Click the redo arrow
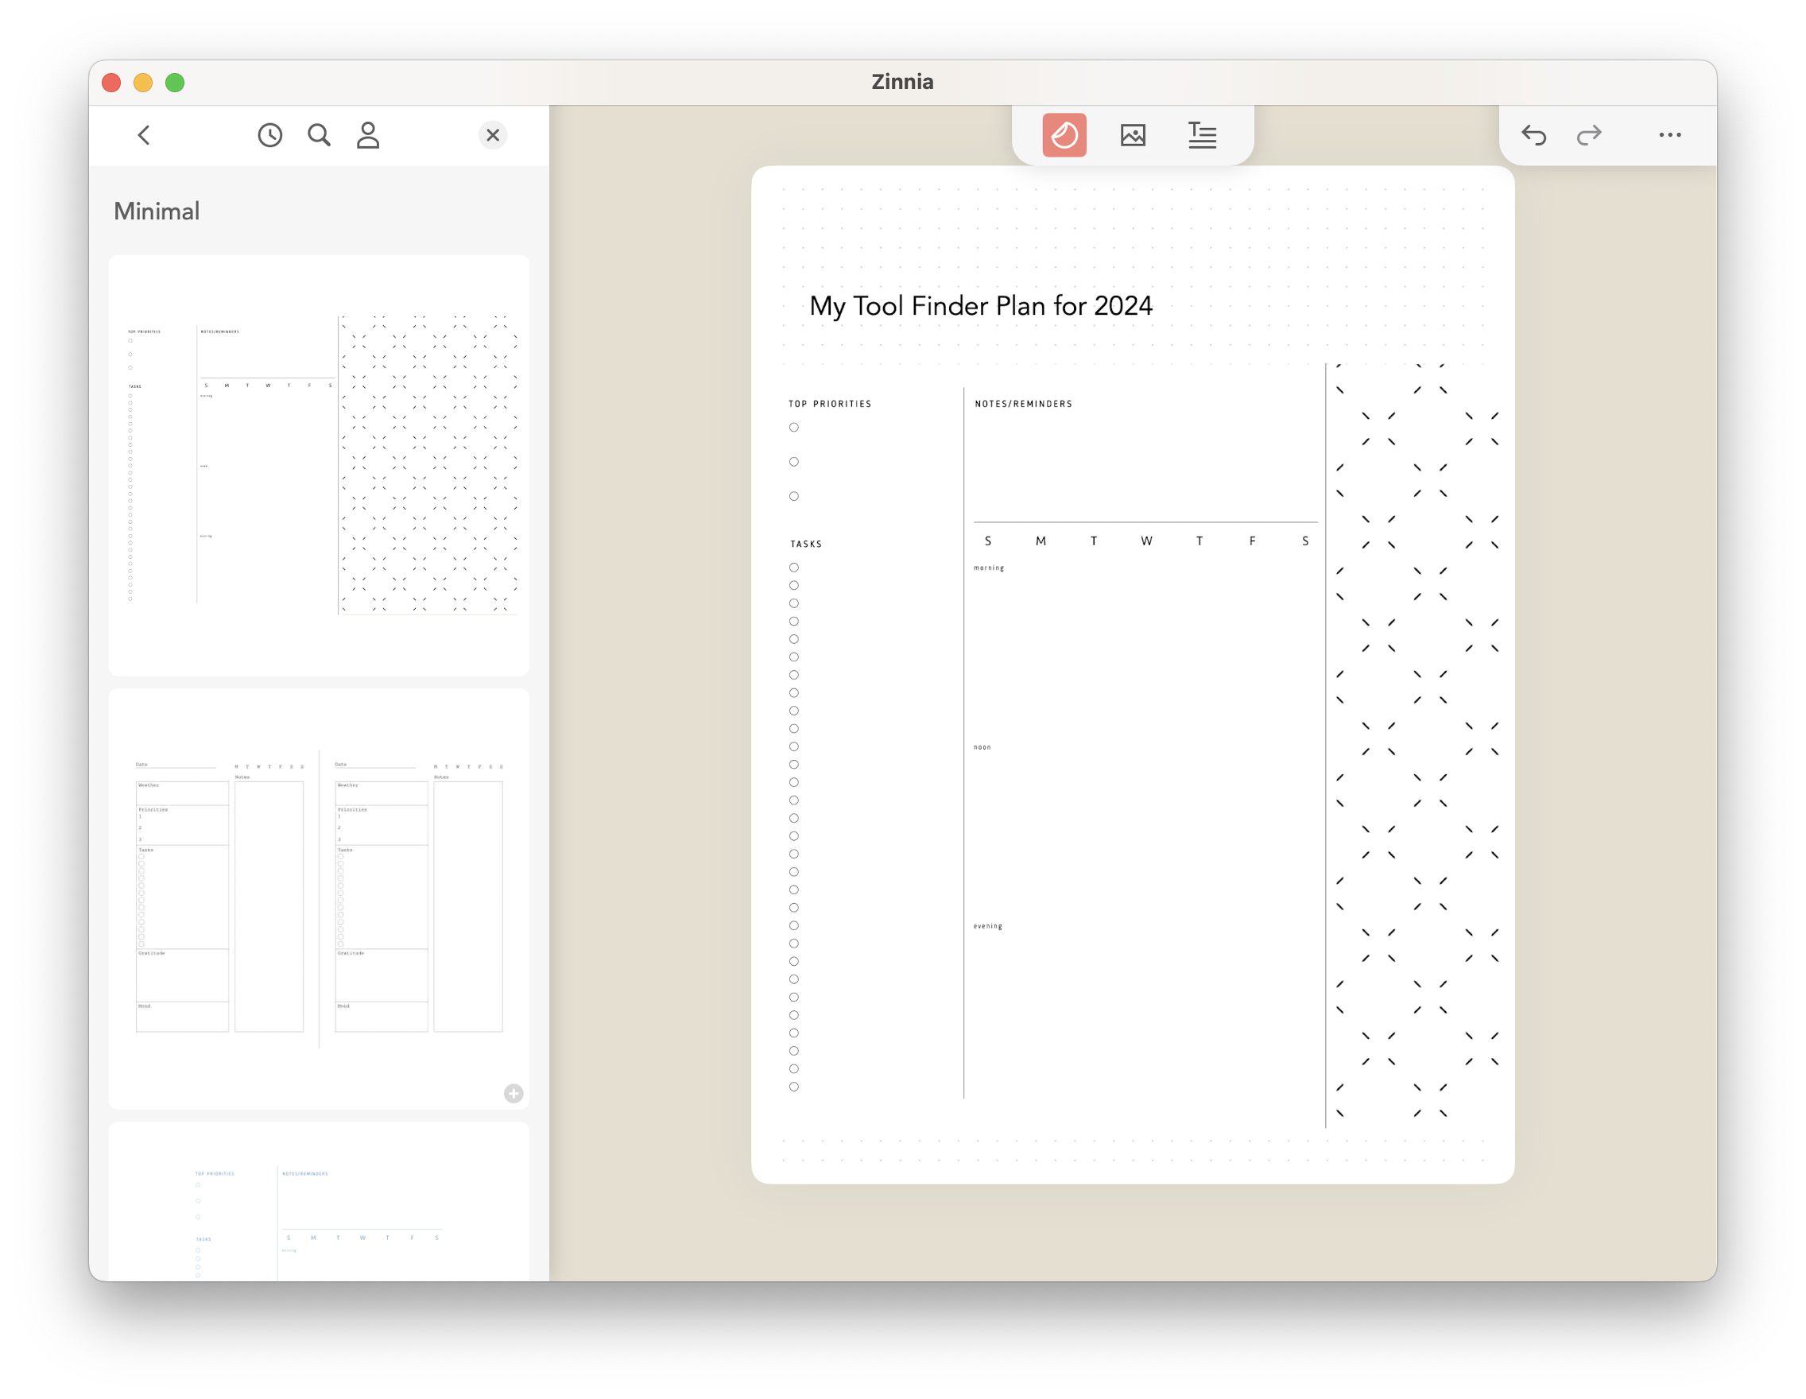 [1588, 135]
